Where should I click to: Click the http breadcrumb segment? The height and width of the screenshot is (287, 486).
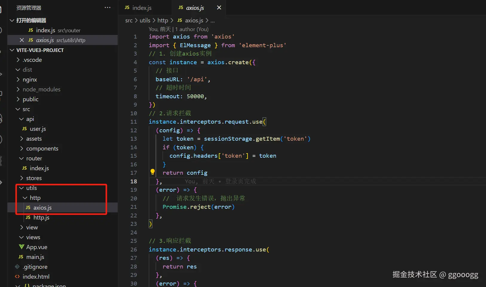tap(163, 20)
